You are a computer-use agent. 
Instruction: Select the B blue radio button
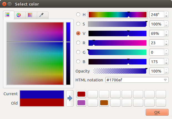[78, 62]
